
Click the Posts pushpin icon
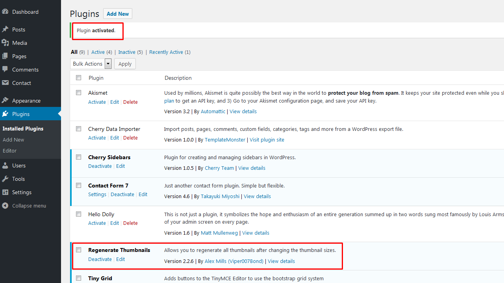tap(5, 29)
